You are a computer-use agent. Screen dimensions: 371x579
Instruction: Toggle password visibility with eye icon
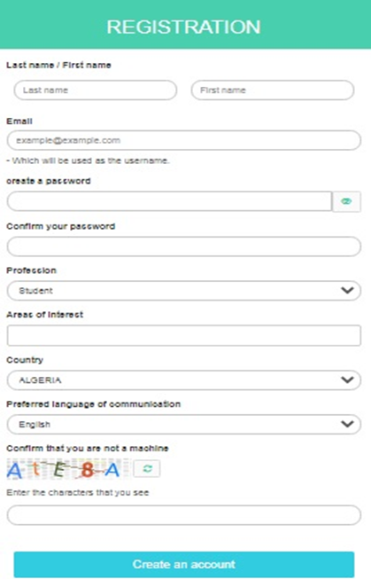[346, 201]
